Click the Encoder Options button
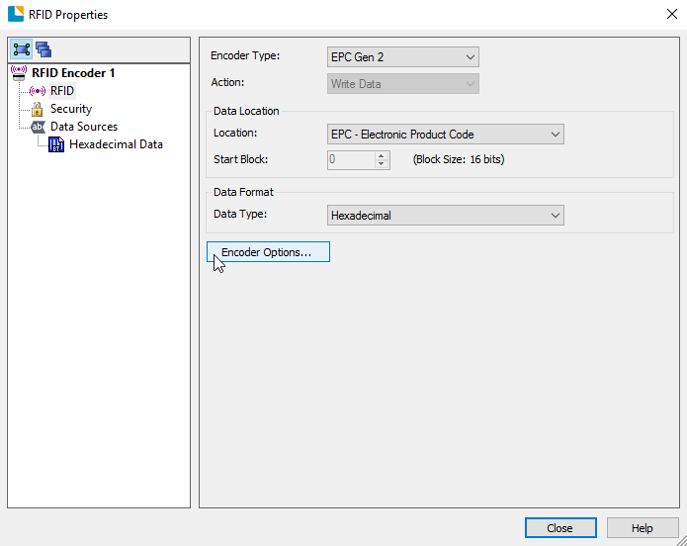Viewport: 687px width, 546px height. point(268,252)
